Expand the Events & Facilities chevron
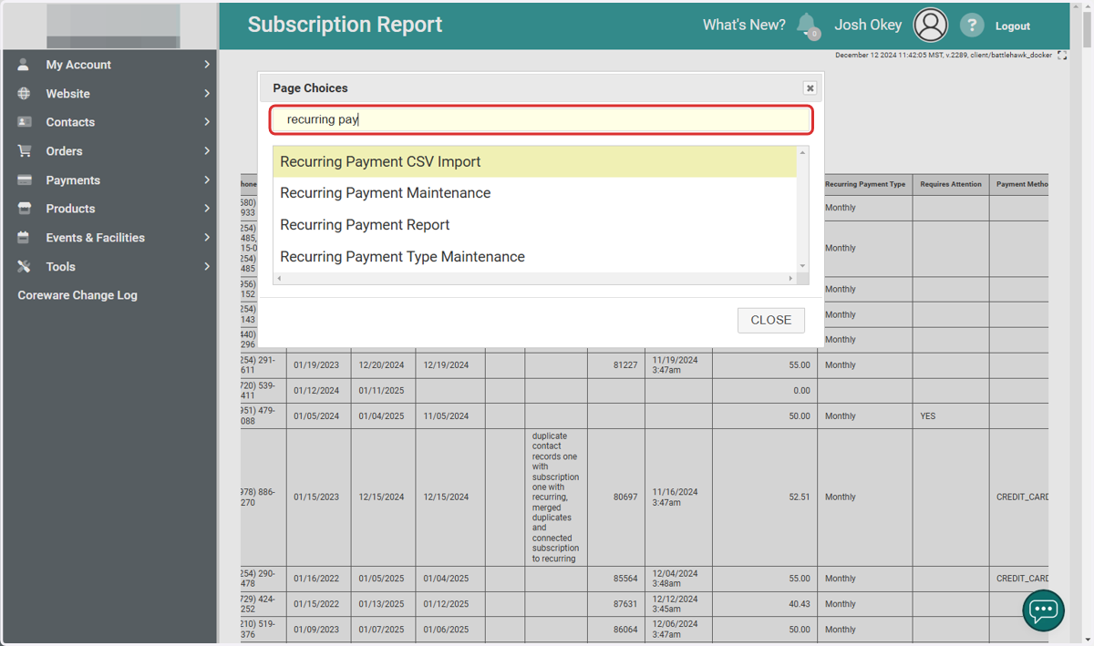 [x=207, y=238]
